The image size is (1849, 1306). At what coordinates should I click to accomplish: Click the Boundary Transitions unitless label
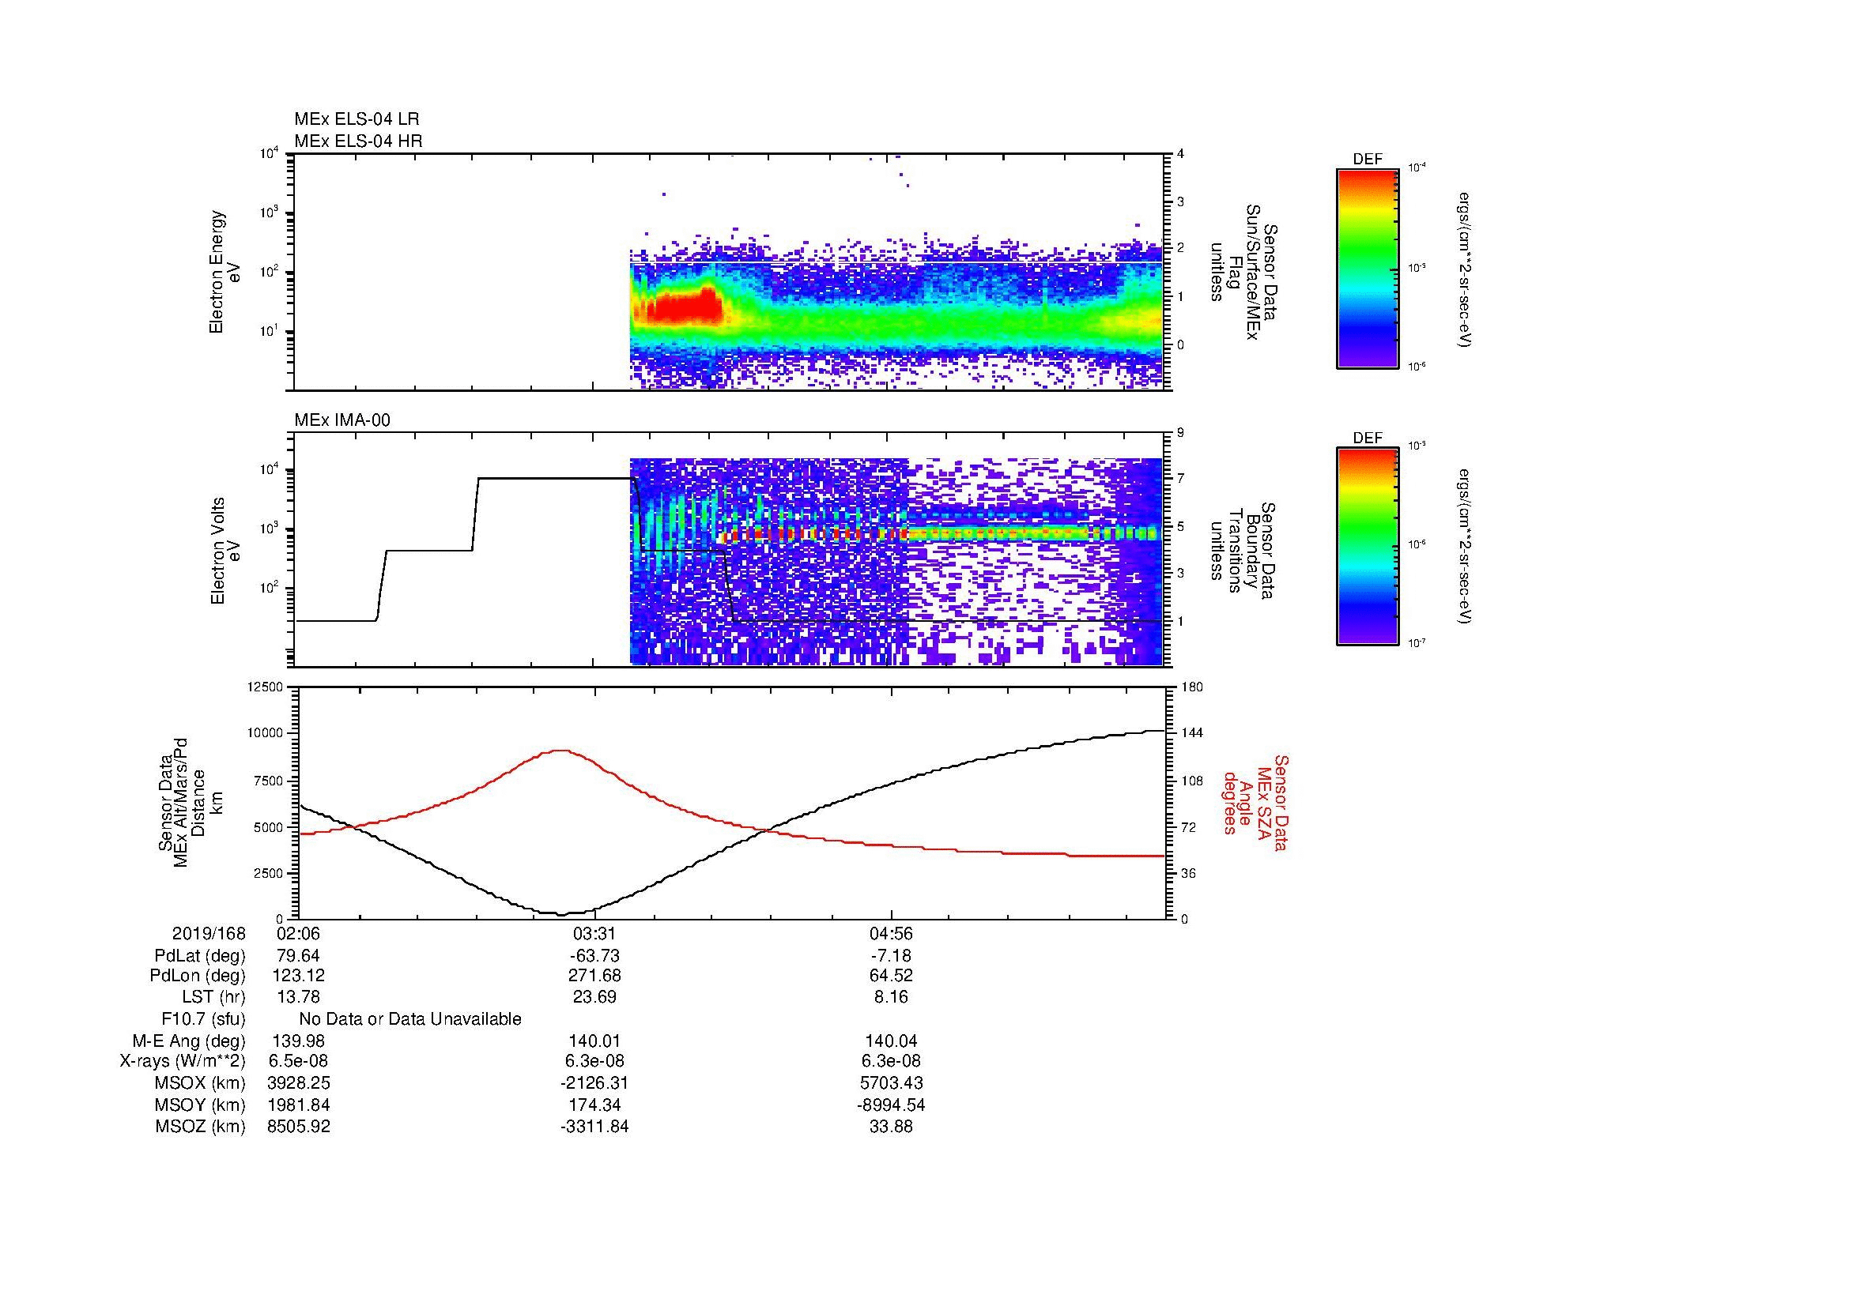[x=1244, y=551]
